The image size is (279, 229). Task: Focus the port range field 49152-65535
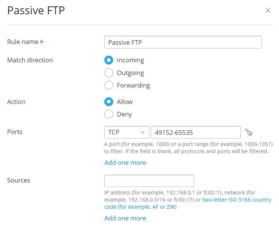point(195,132)
